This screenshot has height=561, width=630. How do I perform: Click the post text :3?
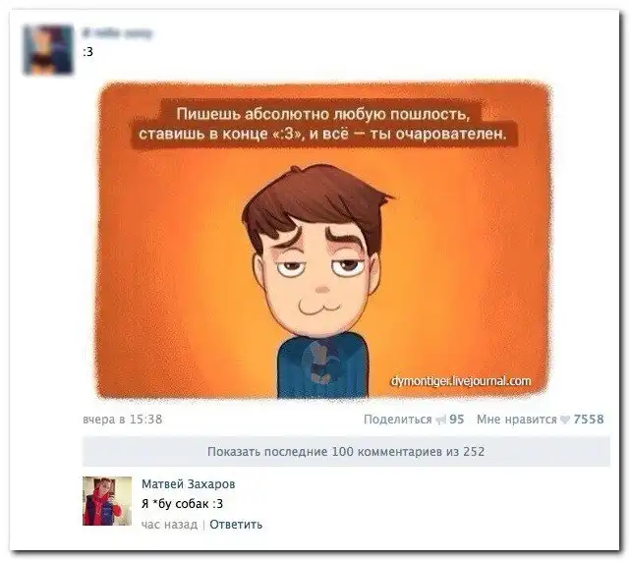tap(87, 52)
